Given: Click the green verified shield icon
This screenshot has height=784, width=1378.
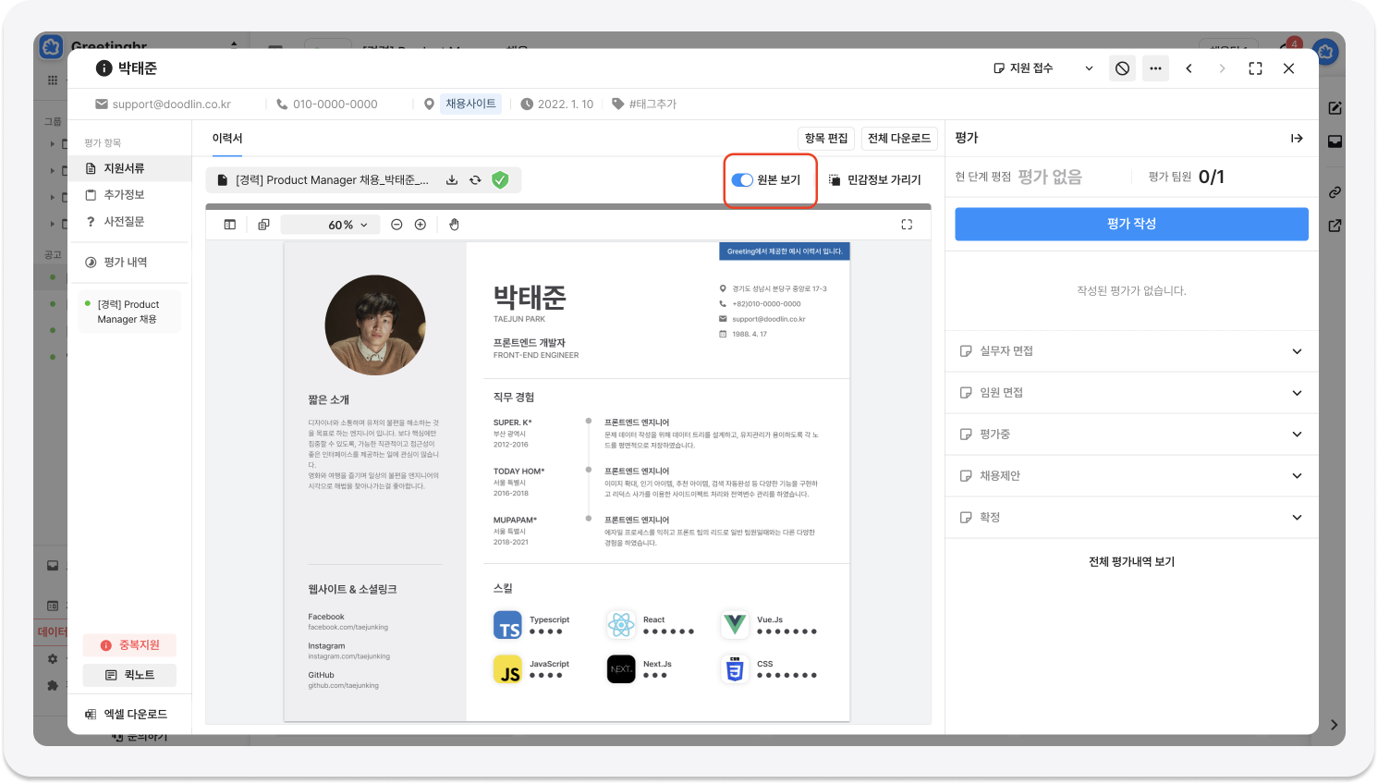Looking at the screenshot, I should (500, 180).
